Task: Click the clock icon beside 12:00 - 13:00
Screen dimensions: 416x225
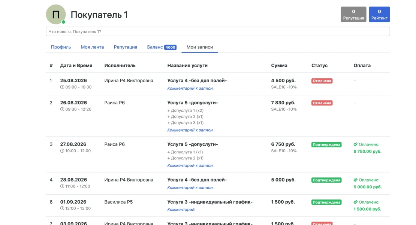Action: coord(62,208)
